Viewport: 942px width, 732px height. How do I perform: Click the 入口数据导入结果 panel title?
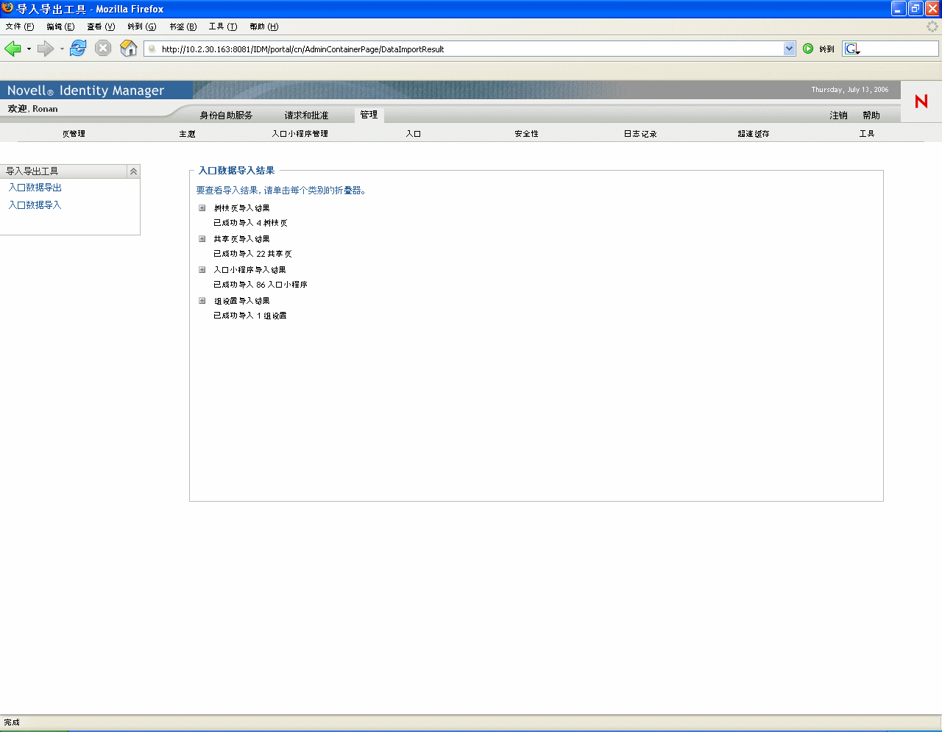pyautogui.click(x=237, y=171)
